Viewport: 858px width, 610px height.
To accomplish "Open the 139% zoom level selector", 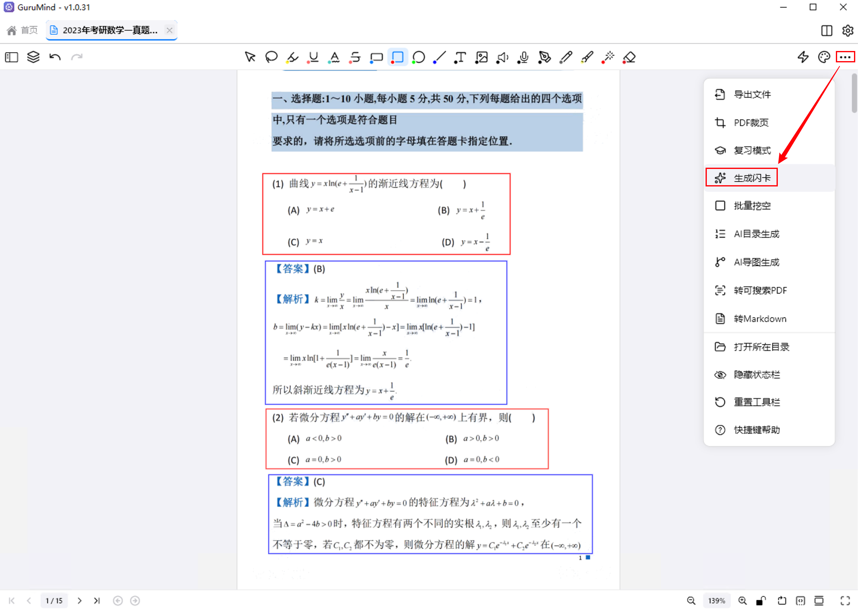I will coord(716,600).
